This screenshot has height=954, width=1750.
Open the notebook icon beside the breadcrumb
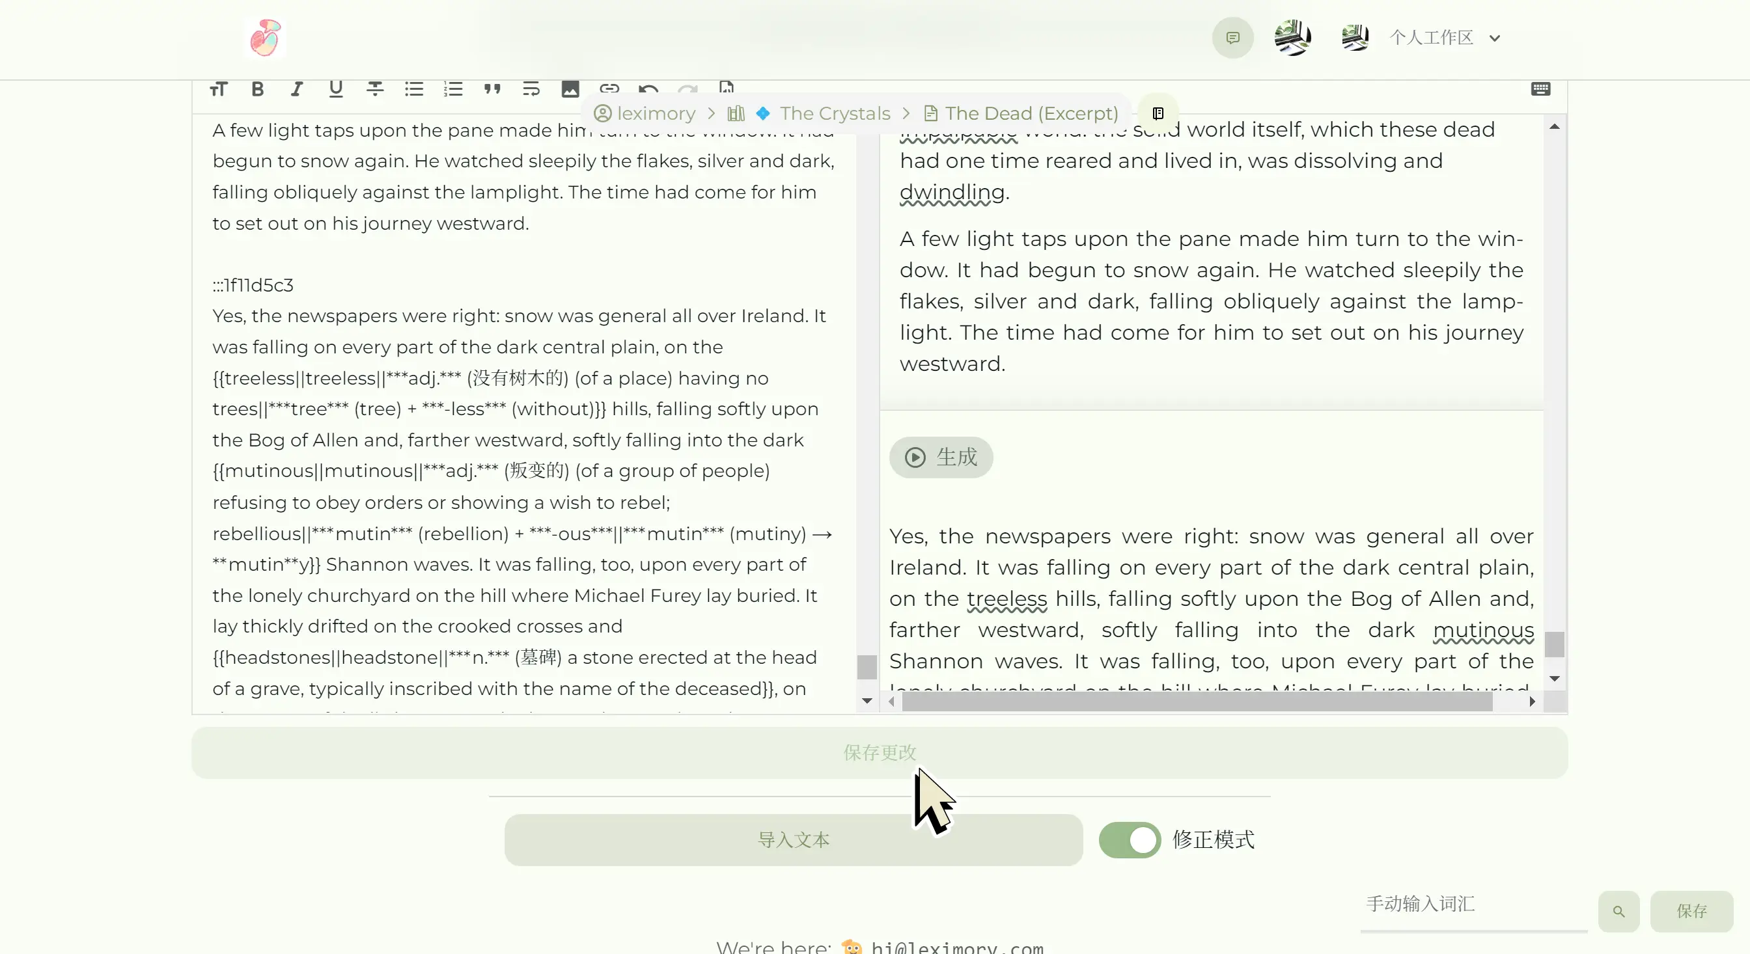point(1158,113)
